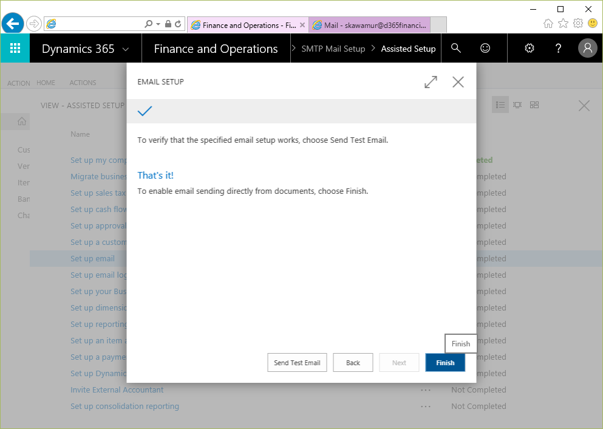Screen dimensions: 603x429
Task: Open the HOME ribbon tab
Action: 46,83
